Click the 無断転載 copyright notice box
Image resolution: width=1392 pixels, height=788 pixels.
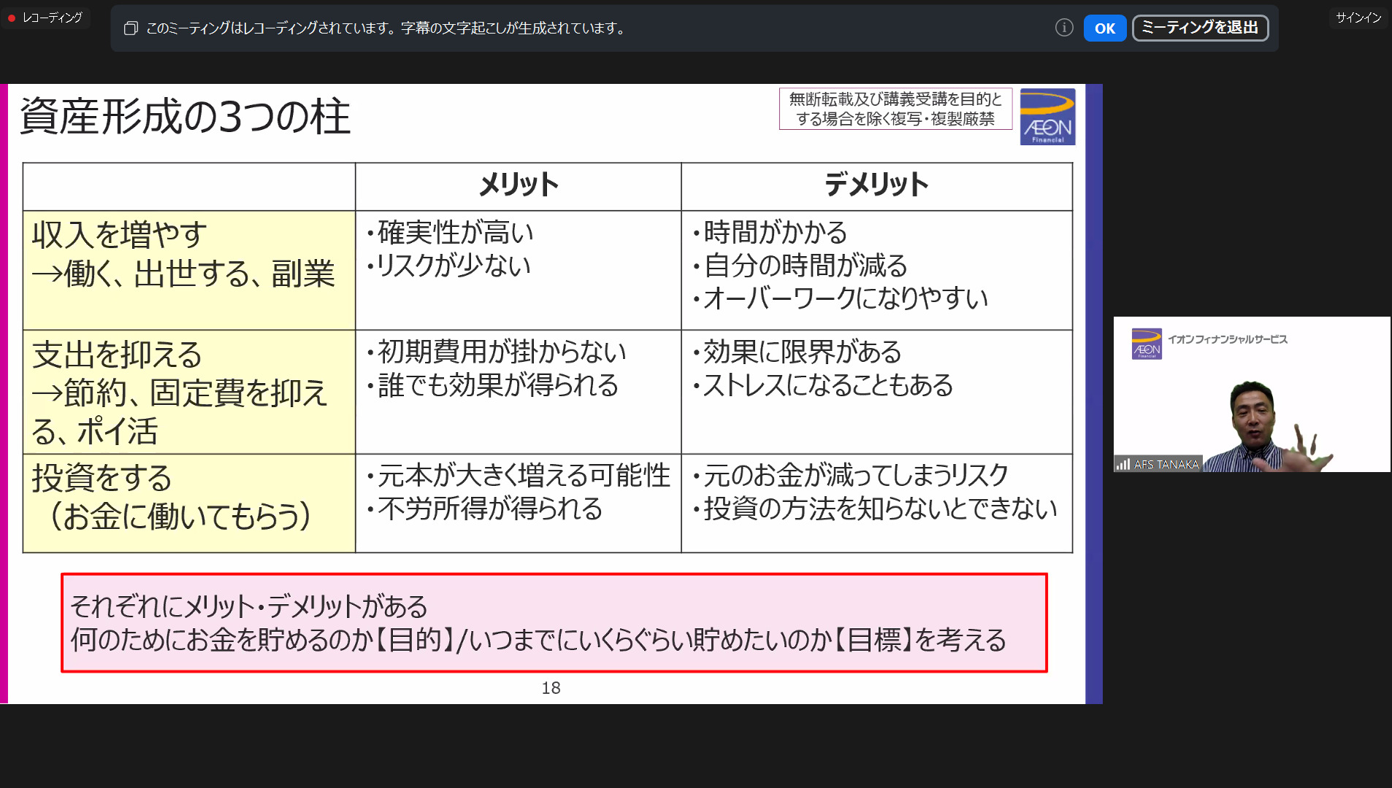pyautogui.click(x=895, y=109)
